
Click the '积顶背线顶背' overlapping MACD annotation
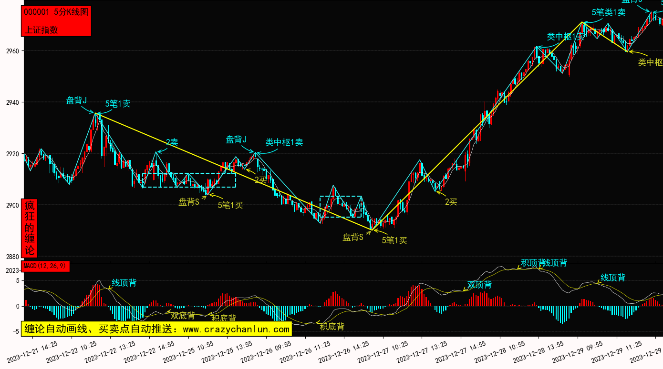[x=544, y=263]
